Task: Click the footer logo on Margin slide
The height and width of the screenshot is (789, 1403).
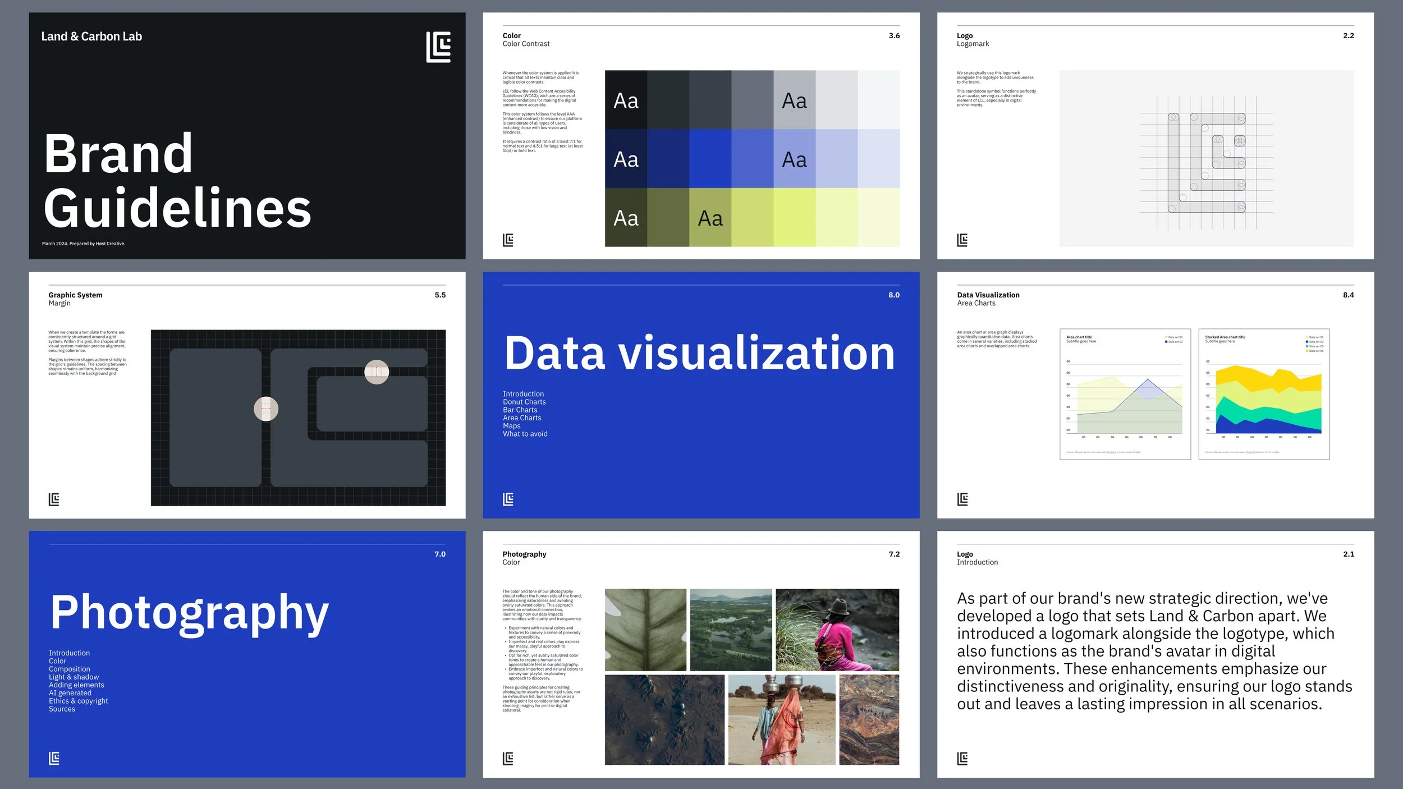Action: [x=54, y=499]
